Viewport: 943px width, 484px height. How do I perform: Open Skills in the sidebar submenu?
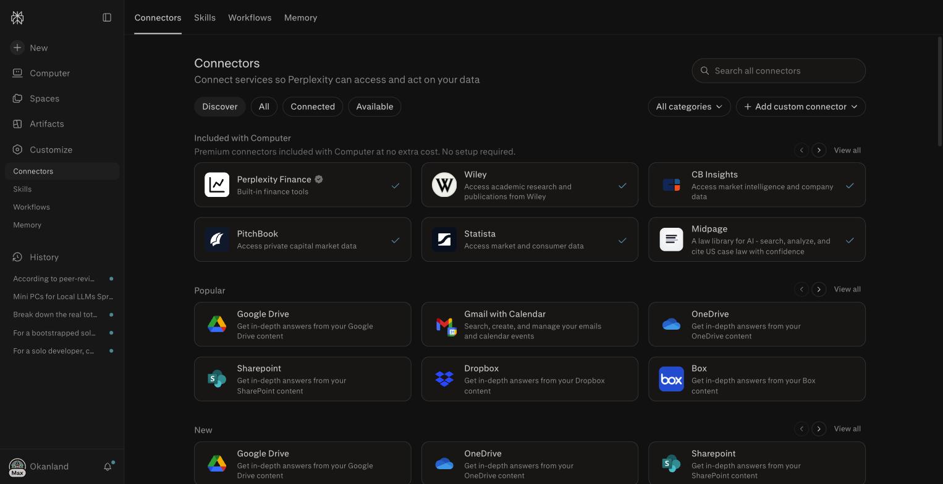[22, 189]
